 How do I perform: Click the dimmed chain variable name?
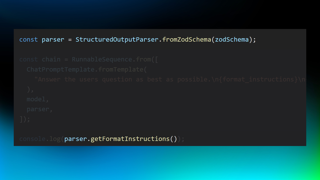[51, 59]
